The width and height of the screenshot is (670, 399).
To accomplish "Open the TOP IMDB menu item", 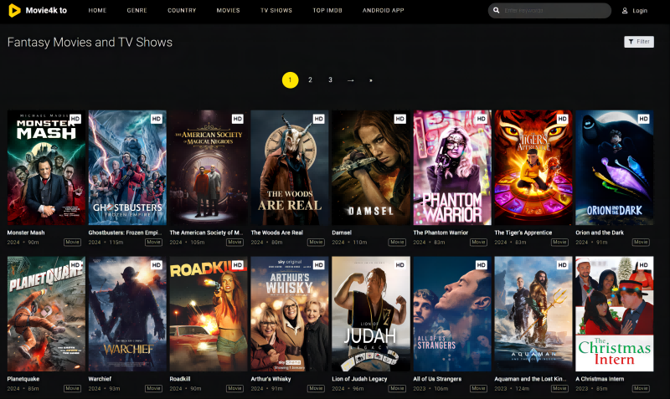I will (x=327, y=10).
